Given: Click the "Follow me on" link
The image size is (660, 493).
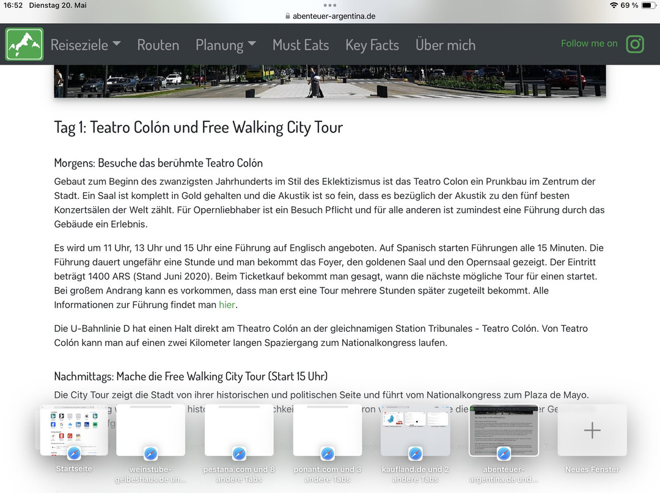Looking at the screenshot, I should click(x=589, y=43).
